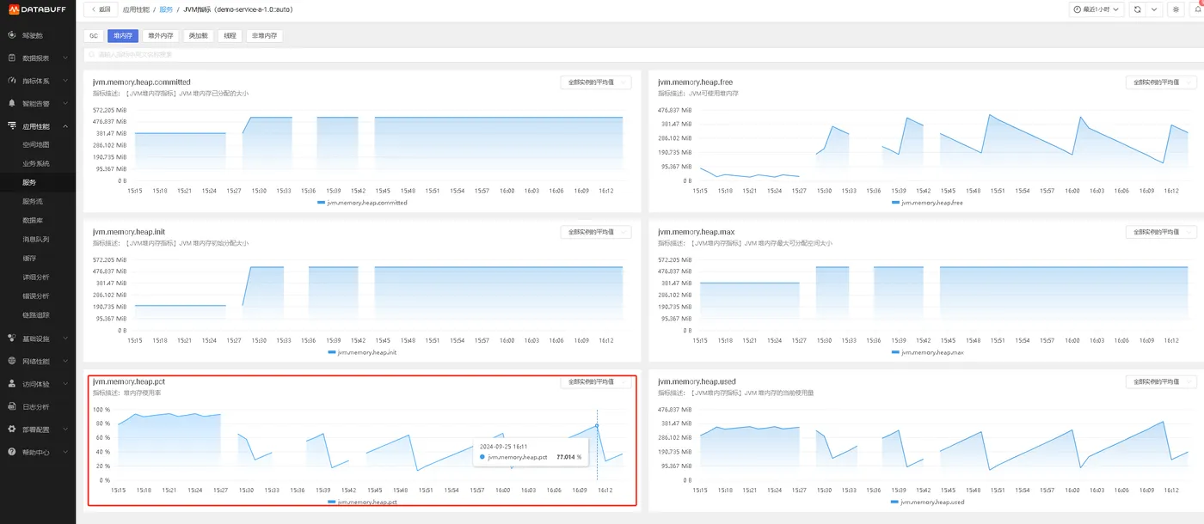Click the filter search input field
The image size is (1204, 524).
tap(639, 54)
